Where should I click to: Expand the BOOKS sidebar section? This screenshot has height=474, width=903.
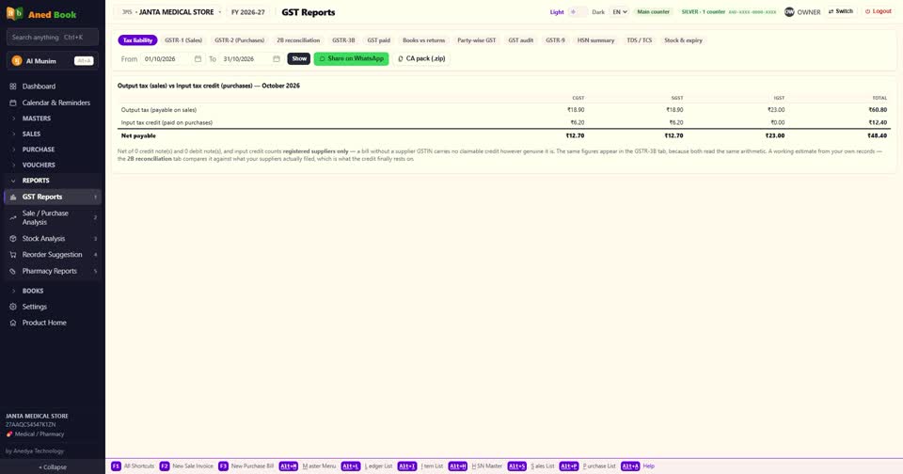(52, 291)
